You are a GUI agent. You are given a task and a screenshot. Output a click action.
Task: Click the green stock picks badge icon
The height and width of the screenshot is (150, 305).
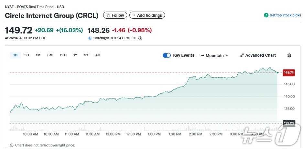click(x=266, y=15)
